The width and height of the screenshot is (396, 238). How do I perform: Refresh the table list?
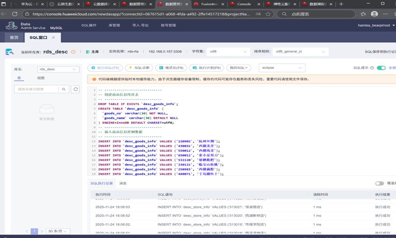coord(75,89)
